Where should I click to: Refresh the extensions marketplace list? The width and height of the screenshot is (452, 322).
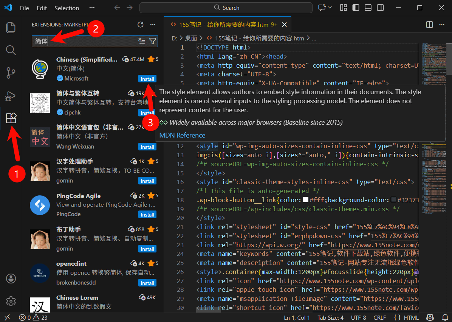[141, 25]
